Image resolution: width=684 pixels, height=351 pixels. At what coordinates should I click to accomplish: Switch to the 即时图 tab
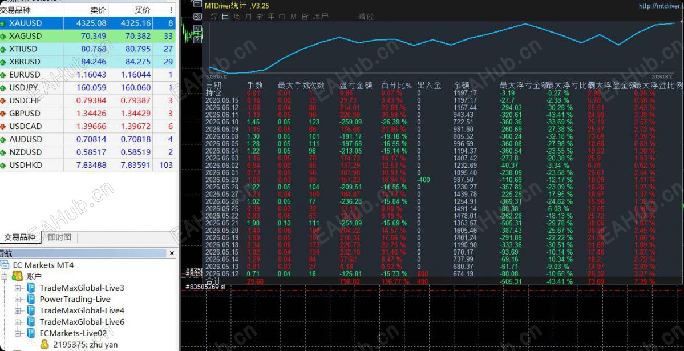tap(59, 237)
